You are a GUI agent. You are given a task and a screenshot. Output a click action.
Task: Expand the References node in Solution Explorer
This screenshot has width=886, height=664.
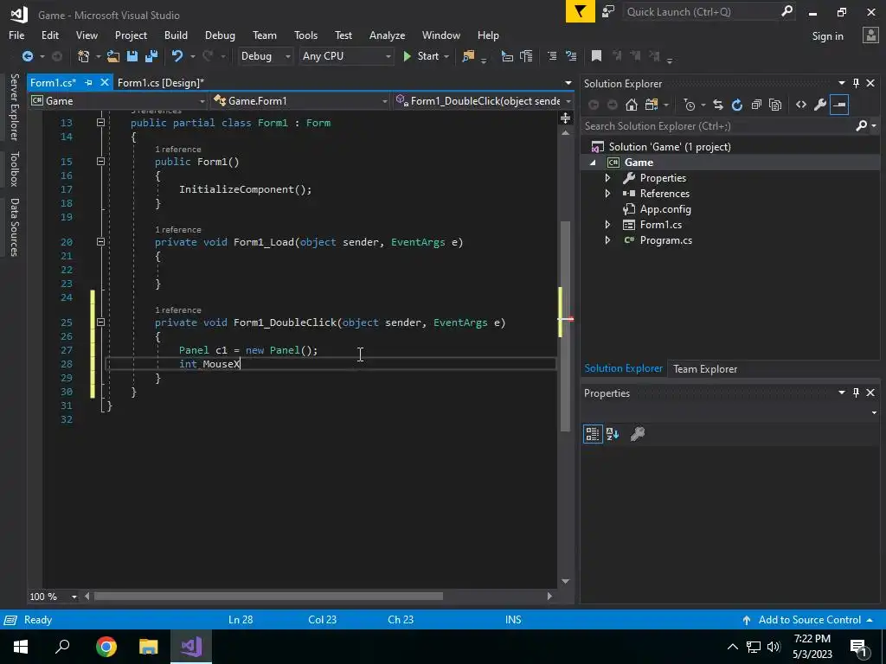click(x=608, y=194)
